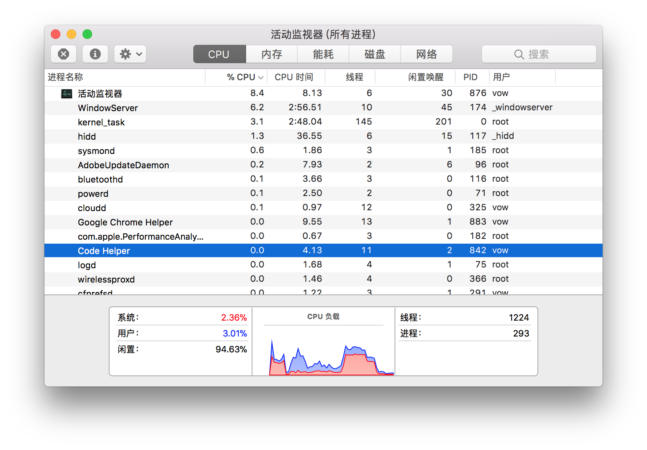Select the sysmond process row
This screenshot has height=450, width=647.
(323, 150)
